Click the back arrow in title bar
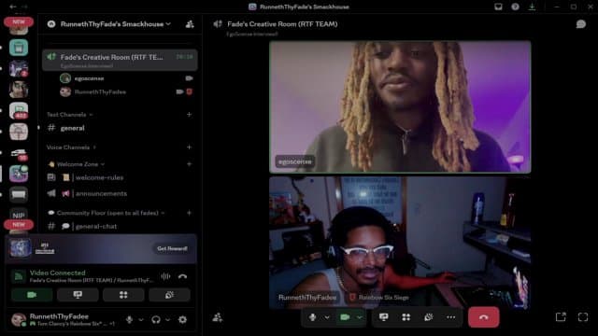The image size is (598, 336). [x=12, y=7]
